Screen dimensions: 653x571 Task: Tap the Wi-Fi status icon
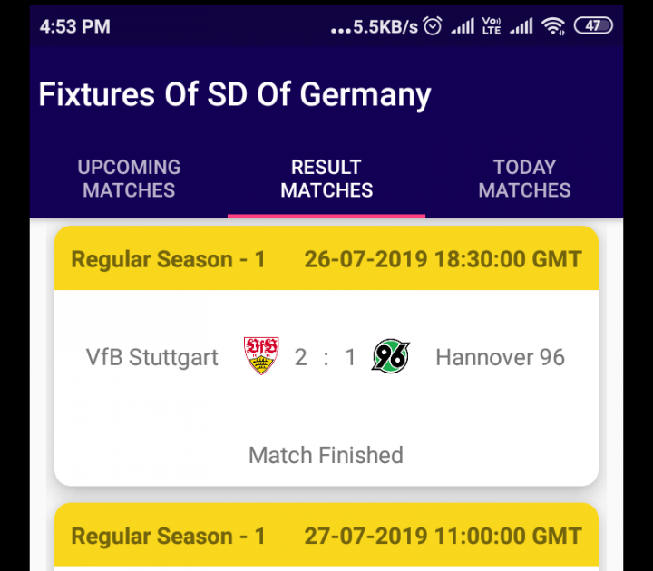pos(553,26)
